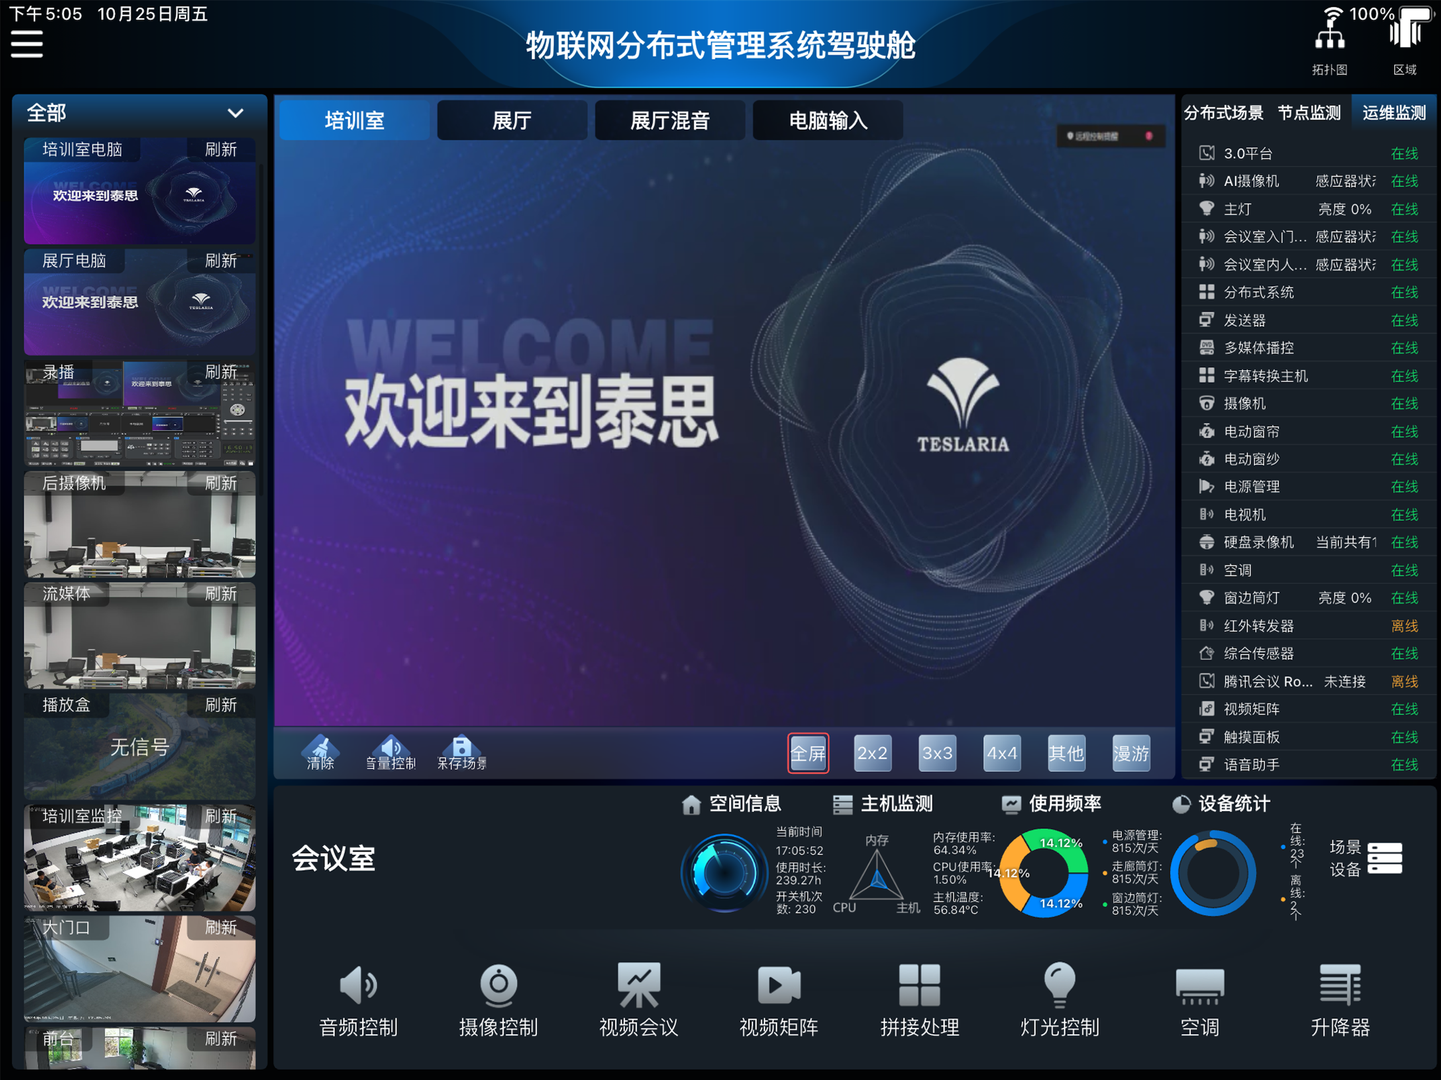Viewport: 1441px width, 1080px height.
Task: Open the 拓扑图 topology icon
Action: [1329, 36]
